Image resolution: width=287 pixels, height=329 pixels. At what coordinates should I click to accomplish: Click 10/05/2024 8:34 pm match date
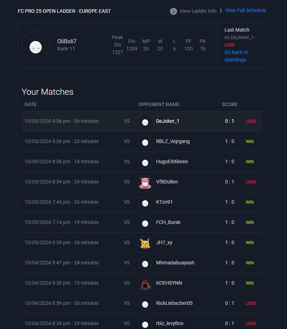(x=61, y=182)
